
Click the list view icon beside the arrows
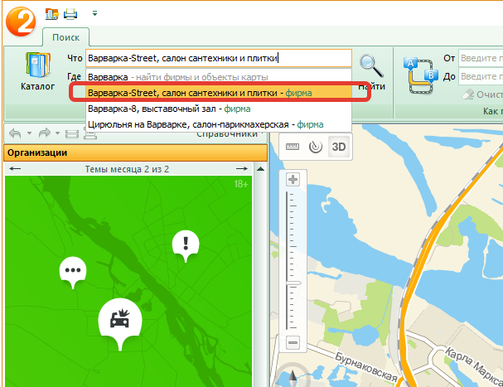[x=72, y=133]
